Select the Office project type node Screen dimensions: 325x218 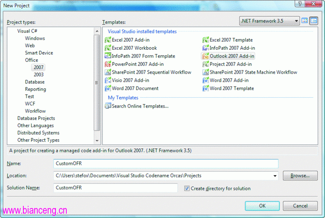32,60
